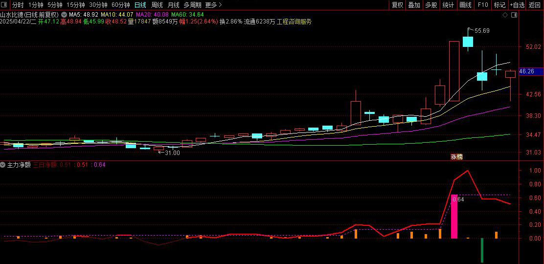Screen dimensions: 544x264
Task: Toggle 复权 price adjustment
Action: 397,5
